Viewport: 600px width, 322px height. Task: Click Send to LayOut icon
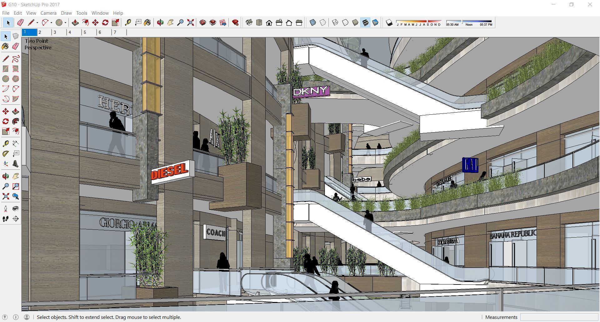[x=223, y=23]
